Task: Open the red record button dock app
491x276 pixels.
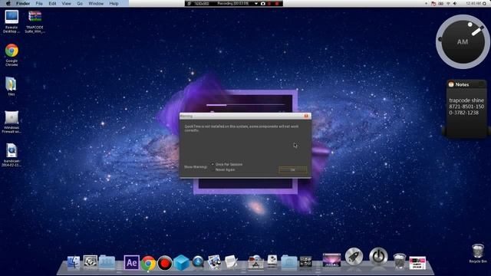Action: tap(165, 263)
